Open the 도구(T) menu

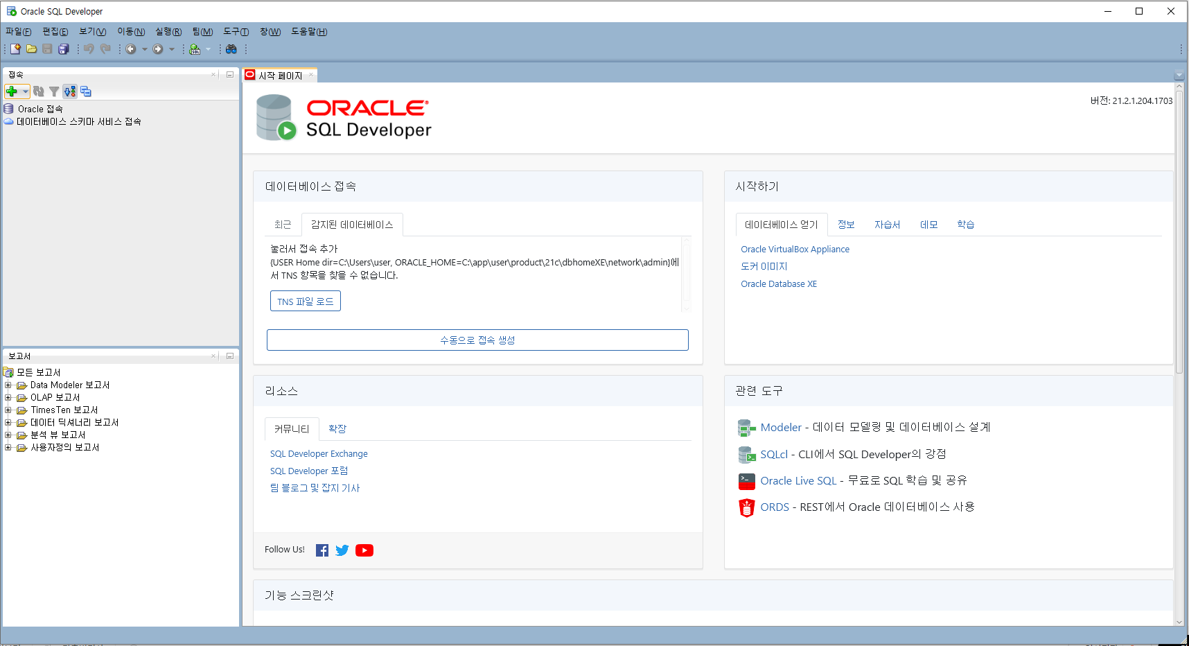236,32
